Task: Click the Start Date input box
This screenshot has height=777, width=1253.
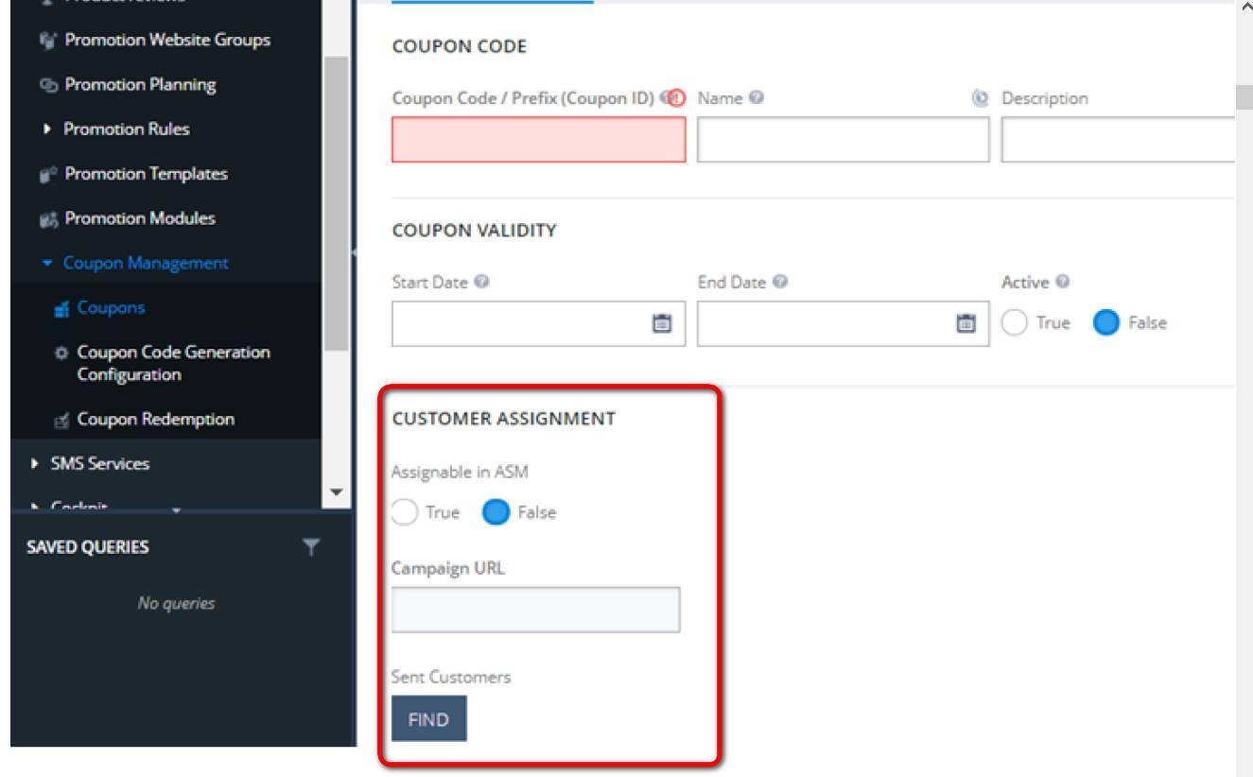Action: coord(538,323)
